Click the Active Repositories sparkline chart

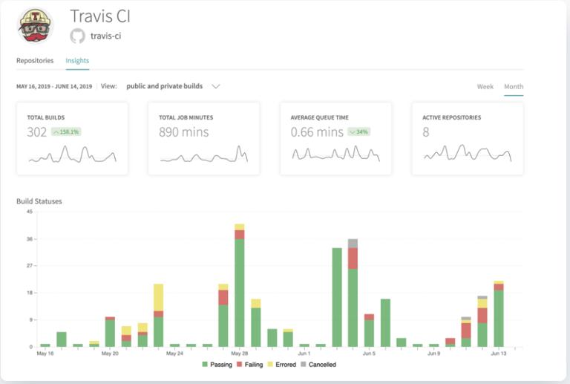coord(467,154)
